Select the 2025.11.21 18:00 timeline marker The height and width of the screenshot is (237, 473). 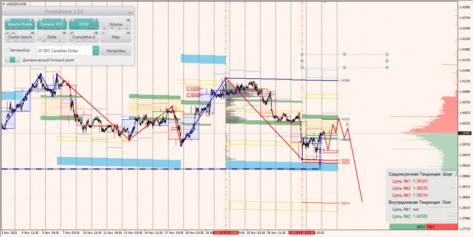pos(225,233)
